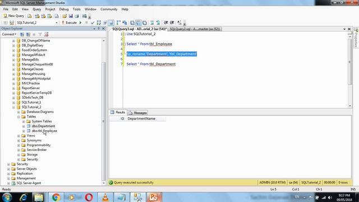This screenshot has height=202, width=359.
Task: Decrease indent of the selection
Action: (166, 22)
